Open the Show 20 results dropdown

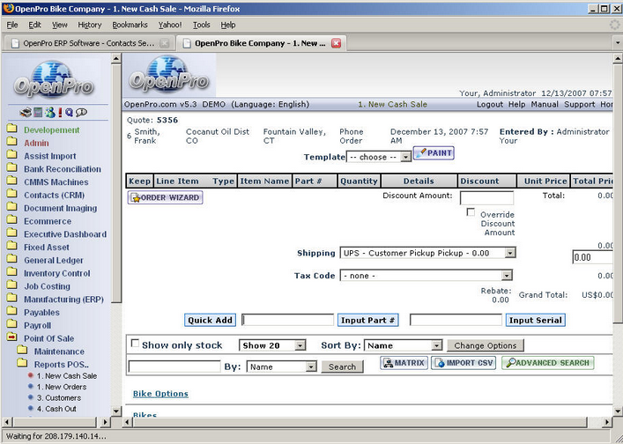click(272, 345)
